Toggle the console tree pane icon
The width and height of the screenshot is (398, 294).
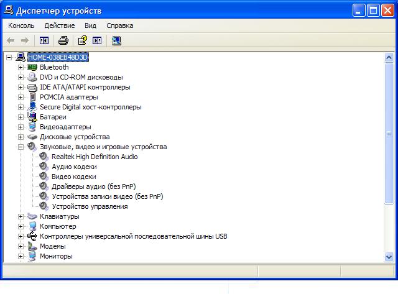tap(44, 40)
